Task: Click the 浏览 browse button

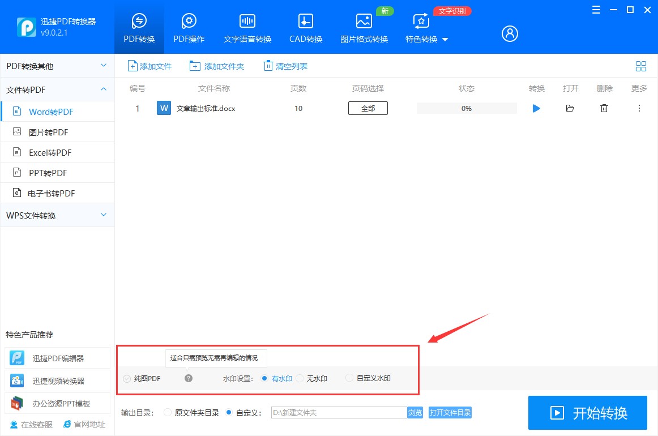Action: [x=415, y=412]
